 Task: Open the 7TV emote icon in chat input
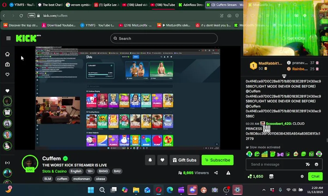coord(308,164)
